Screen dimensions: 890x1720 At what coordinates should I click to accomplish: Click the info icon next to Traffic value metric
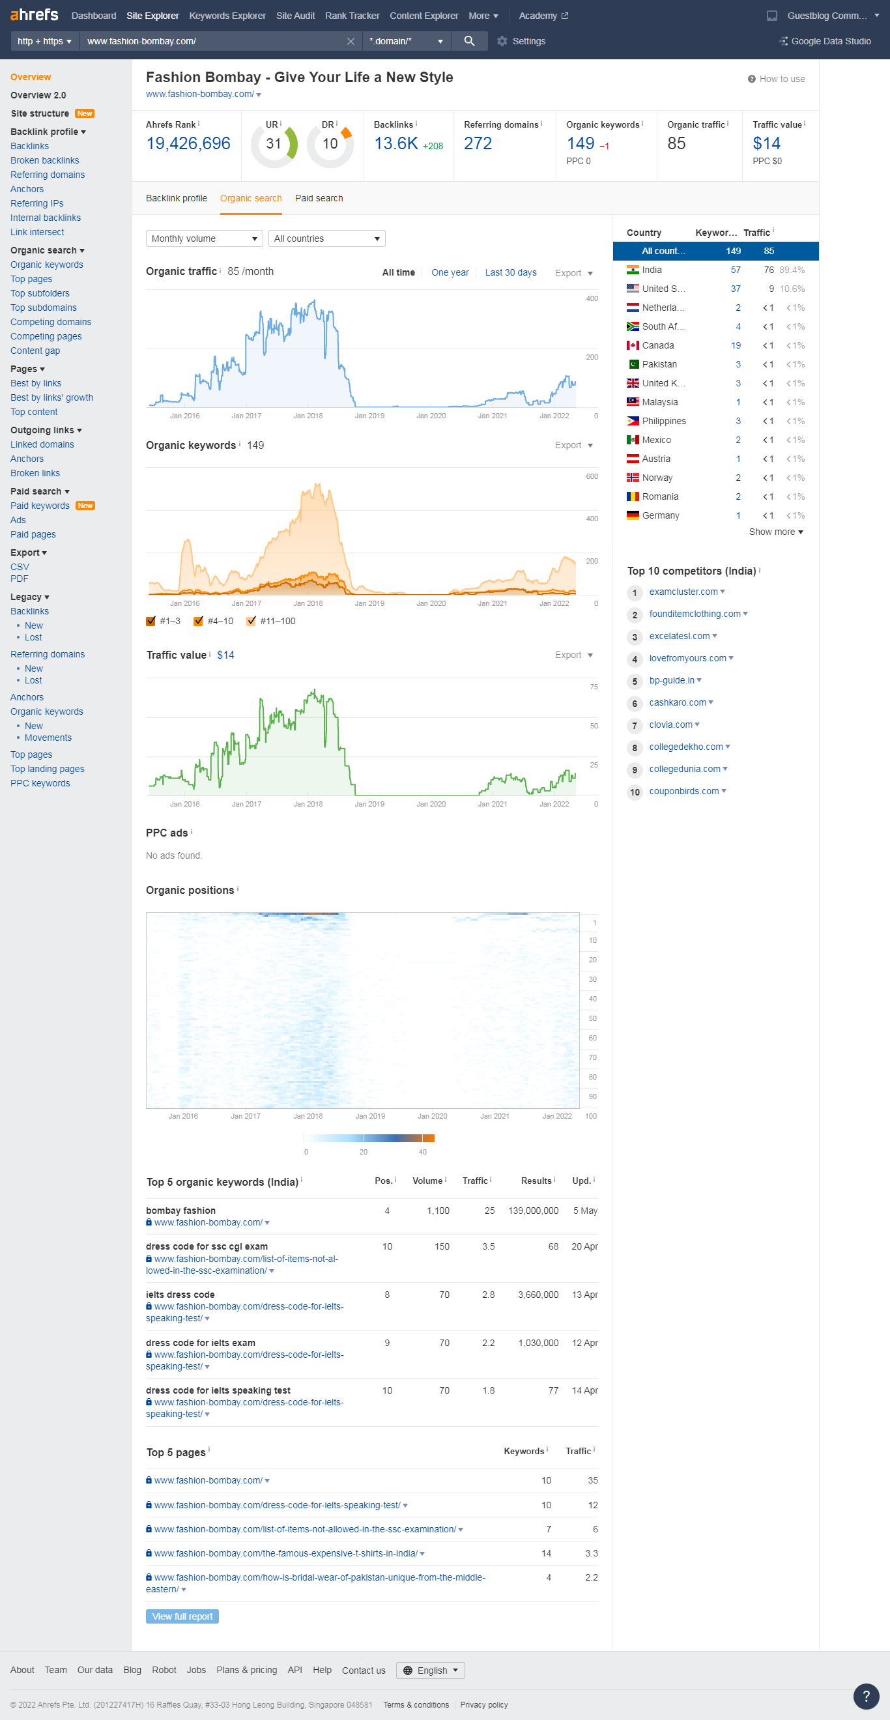coord(805,124)
